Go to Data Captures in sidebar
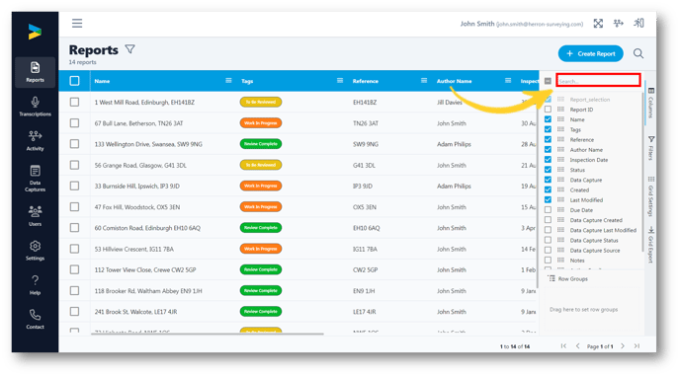This screenshot has height=376, width=680. pyautogui.click(x=36, y=179)
